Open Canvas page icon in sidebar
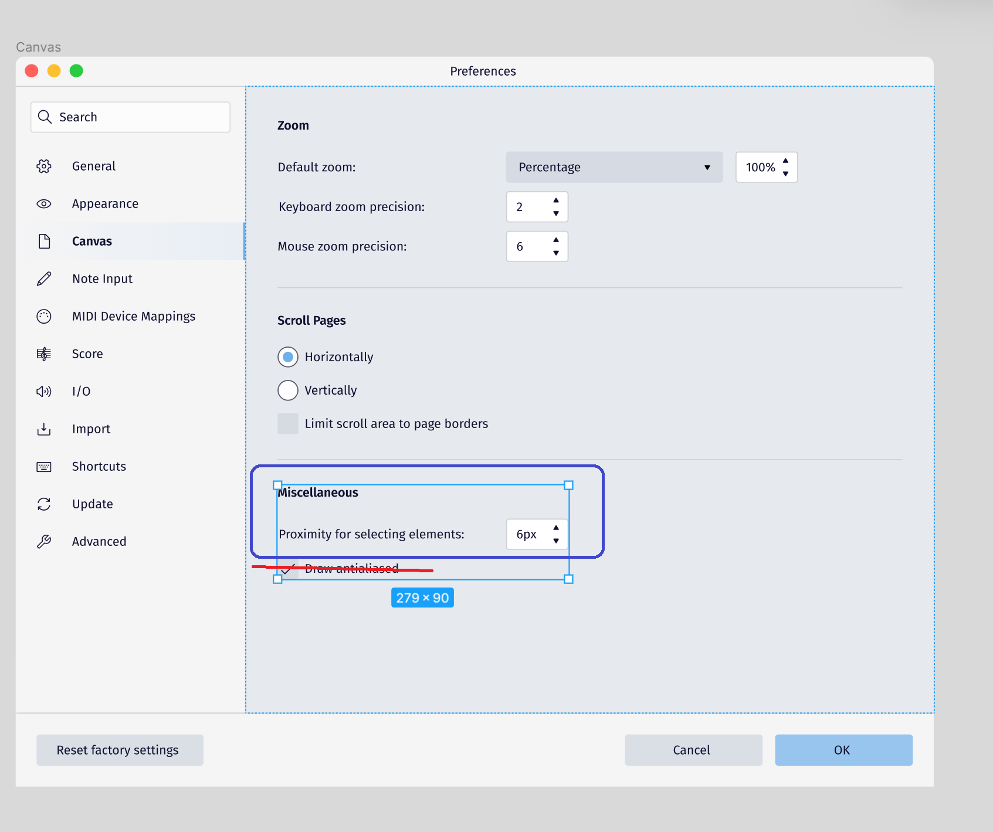 (x=44, y=241)
